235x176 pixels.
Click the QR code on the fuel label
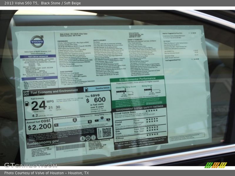tap(107, 133)
